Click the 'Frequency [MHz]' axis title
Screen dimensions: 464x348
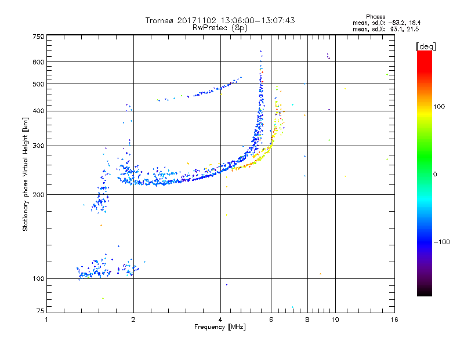tap(220, 327)
